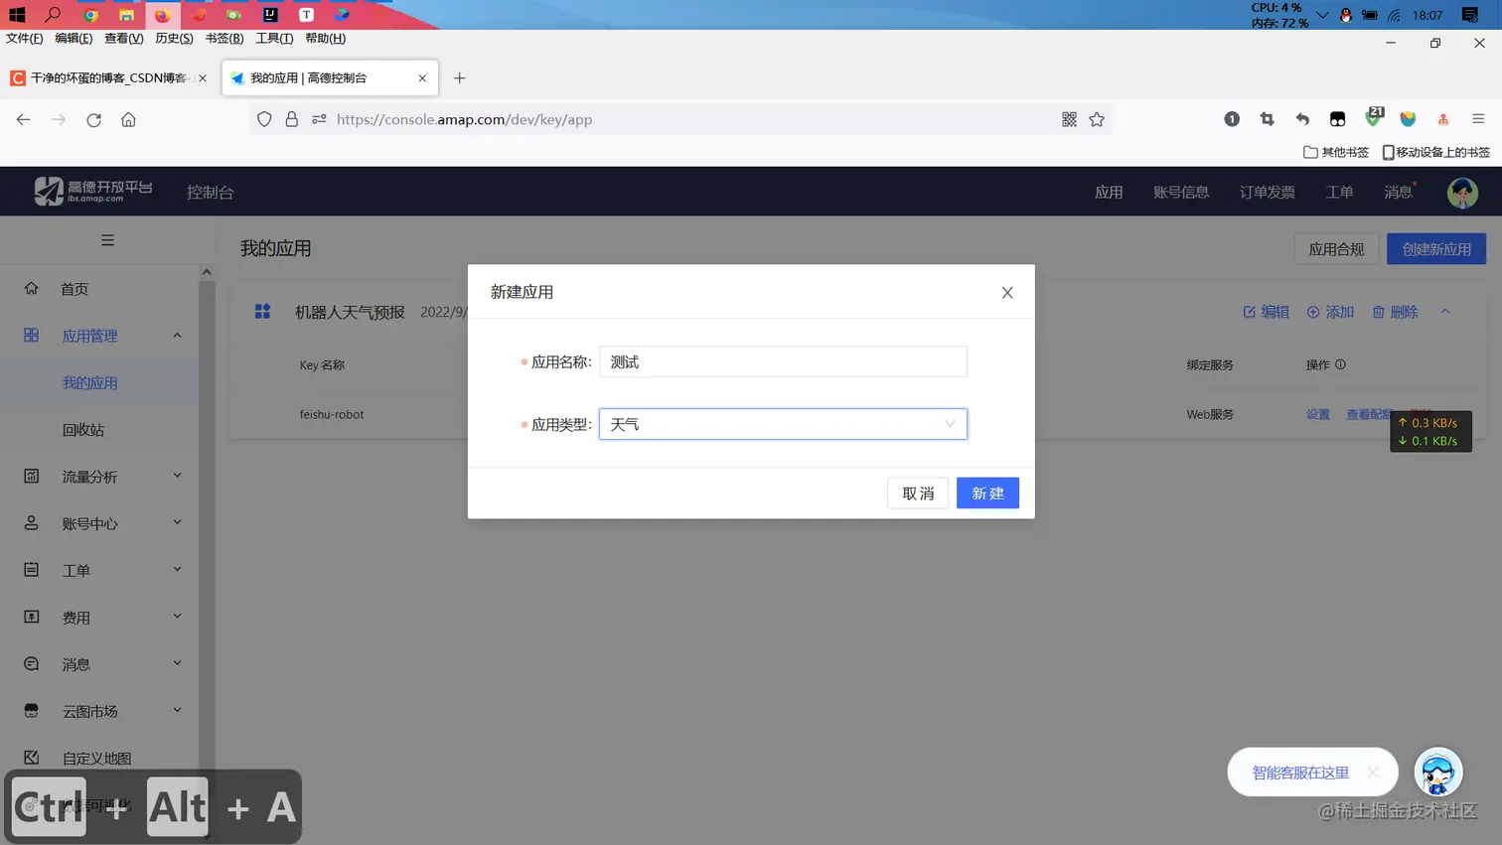Open the 工具(T) menu

coord(274,38)
